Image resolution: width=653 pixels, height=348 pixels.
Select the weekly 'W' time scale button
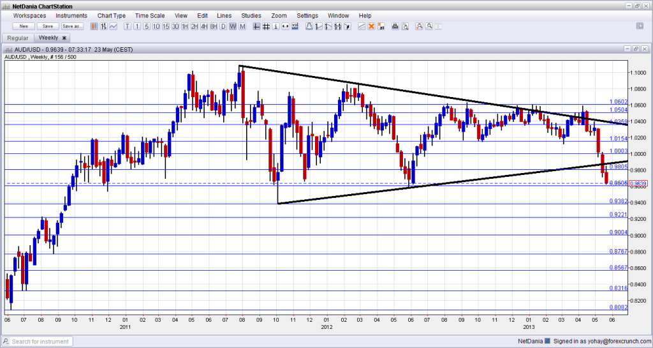[x=233, y=26]
